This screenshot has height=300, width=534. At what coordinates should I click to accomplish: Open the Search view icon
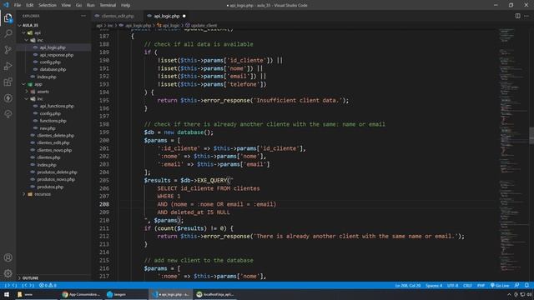click(x=8, y=33)
